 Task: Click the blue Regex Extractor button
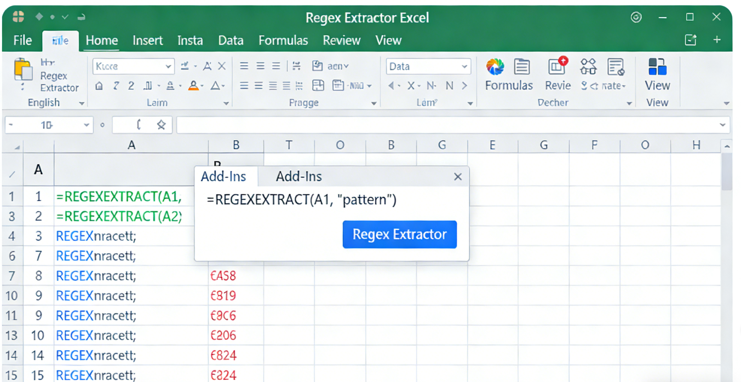pyautogui.click(x=400, y=234)
